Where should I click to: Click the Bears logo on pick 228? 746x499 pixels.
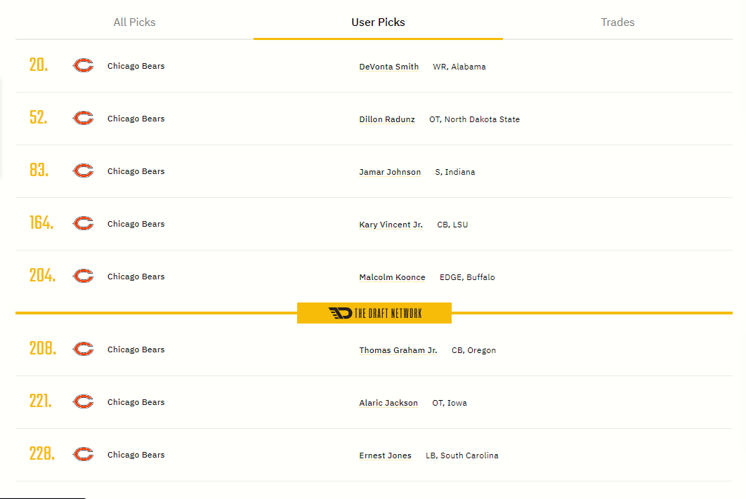point(84,455)
